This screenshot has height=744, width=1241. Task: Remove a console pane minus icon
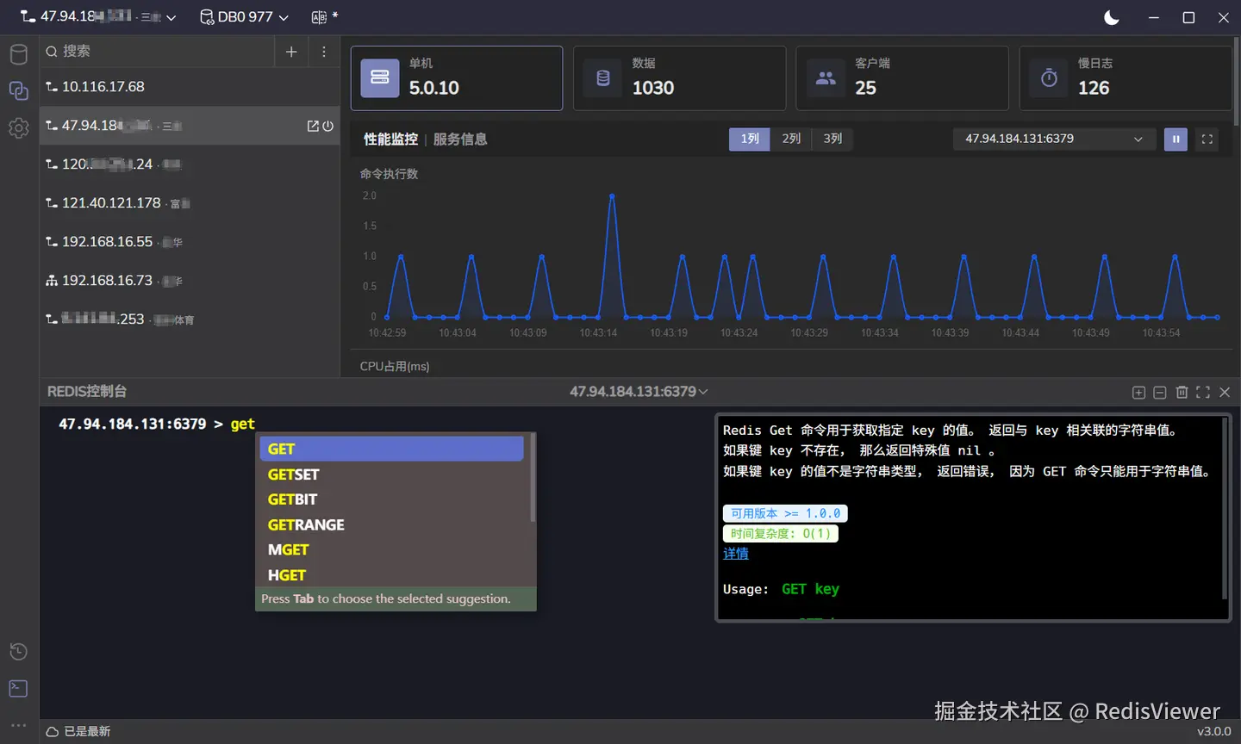(1160, 392)
